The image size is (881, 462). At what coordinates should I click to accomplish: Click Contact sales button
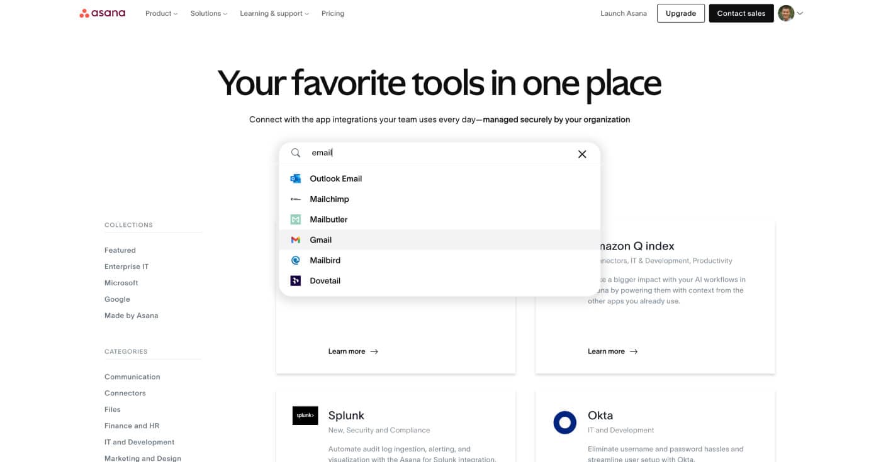[x=741, y=13]
